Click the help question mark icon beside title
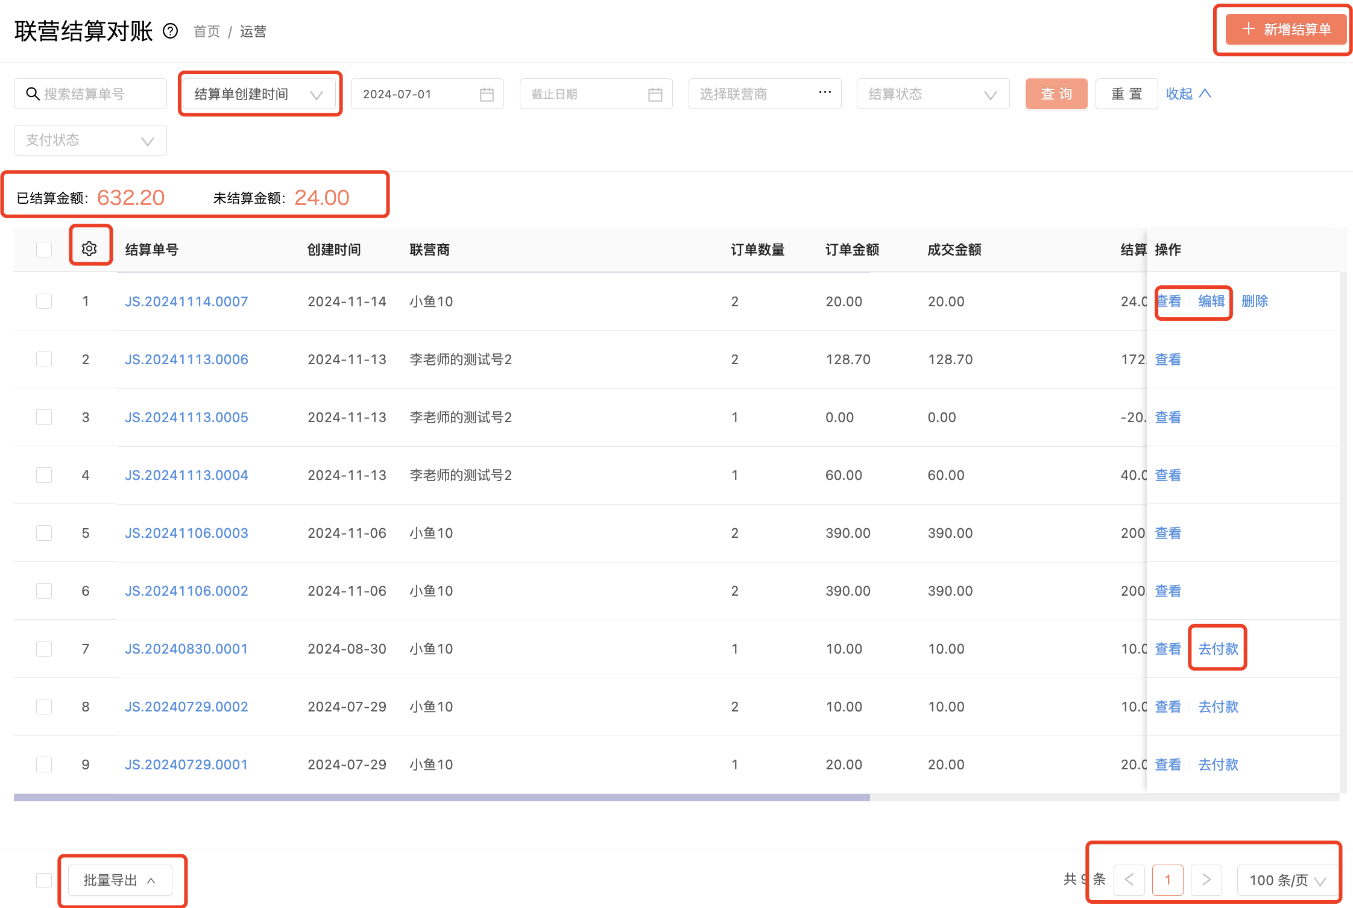 pos(171,31)
